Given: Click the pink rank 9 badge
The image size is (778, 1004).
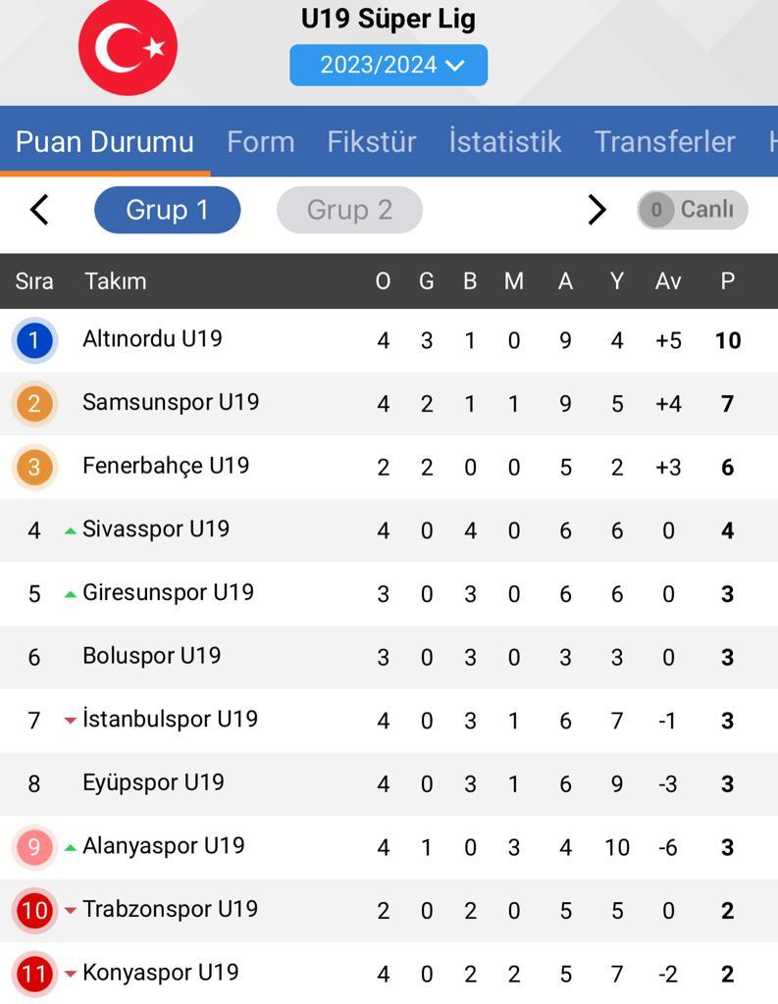Looking at the screenshot, I should (34, 847).
